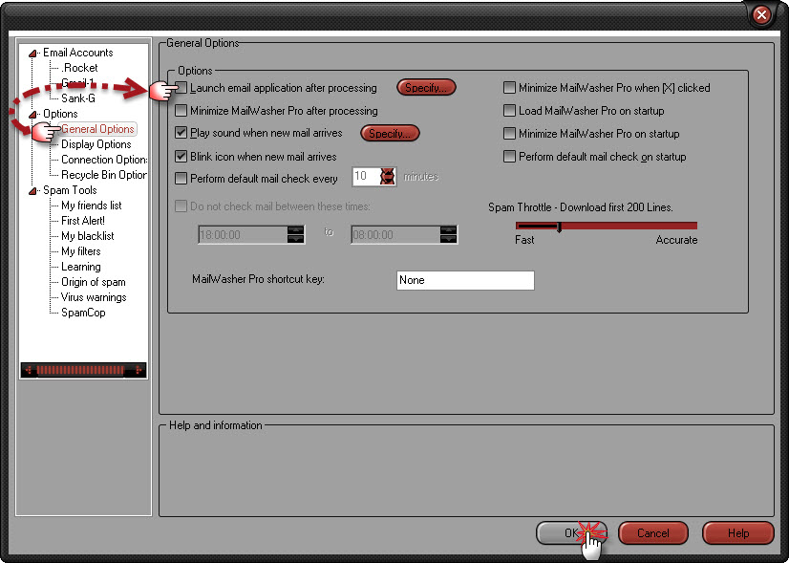Collapse the Email Accounts tree node
This screenshot has height=563, width=789.
[x=32, y=54]
